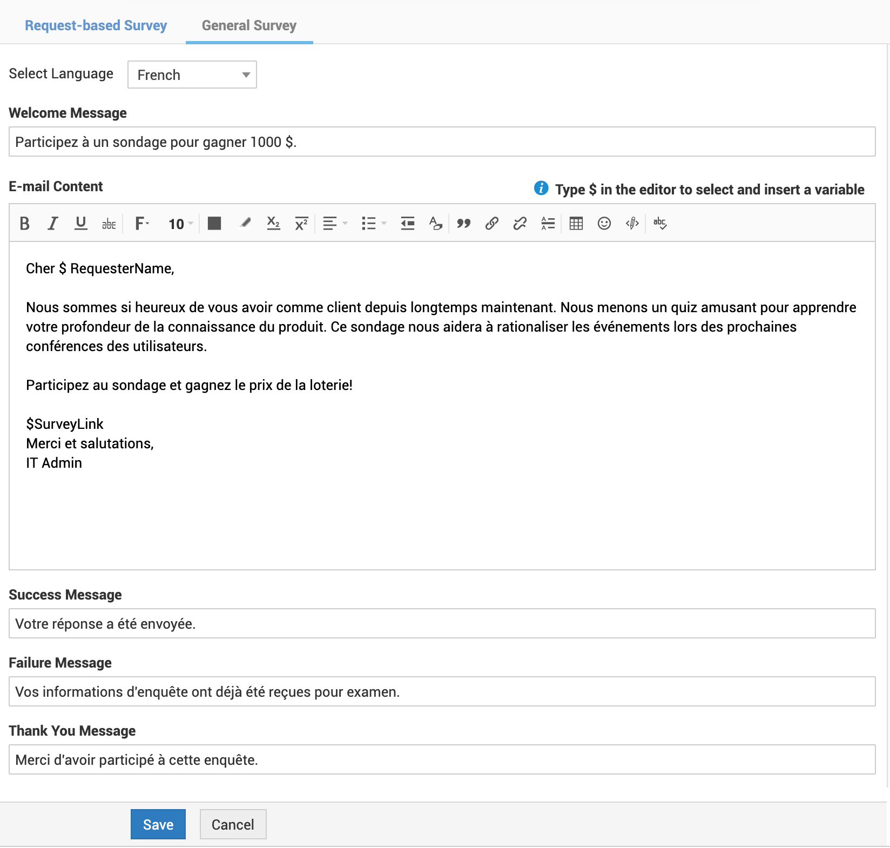Click the Welcome Message input field

point(442,142)
